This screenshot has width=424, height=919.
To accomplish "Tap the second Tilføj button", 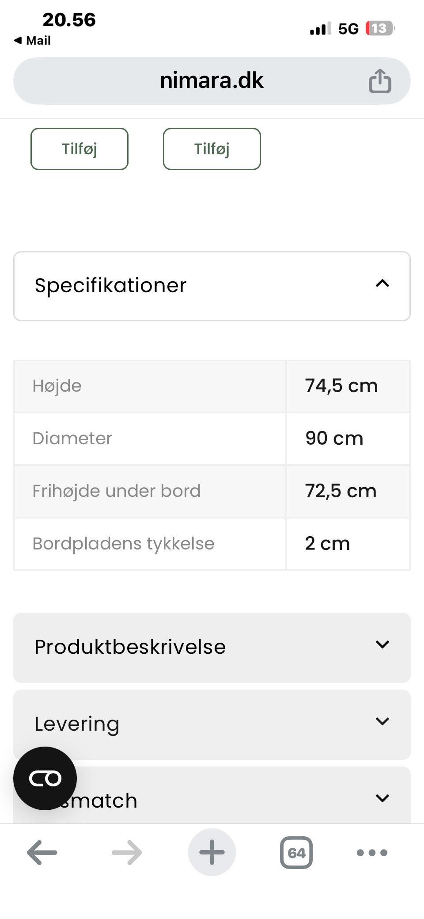I will click(x=212, y=149).
